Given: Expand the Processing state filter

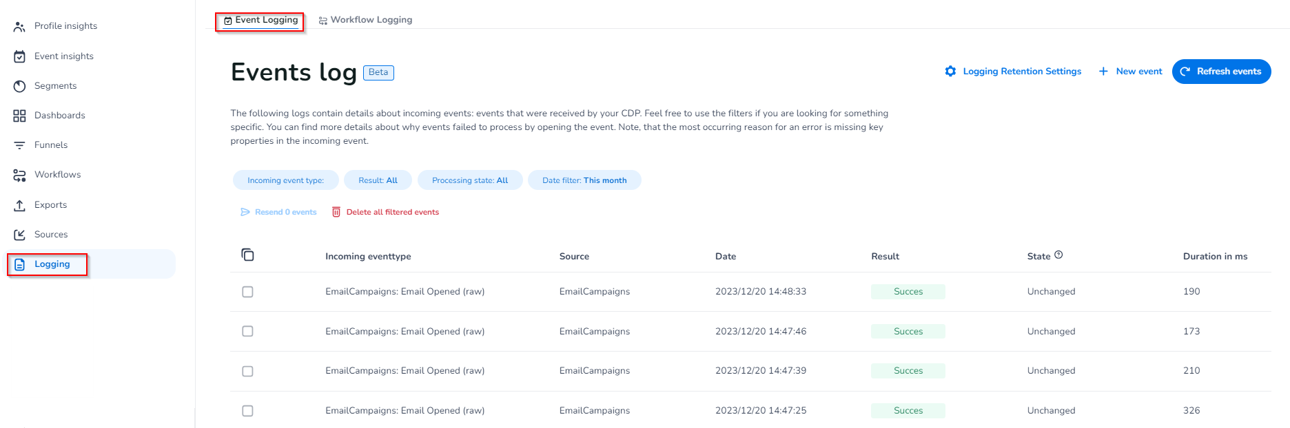Looking at the screenshot, I should click(469, 180).
